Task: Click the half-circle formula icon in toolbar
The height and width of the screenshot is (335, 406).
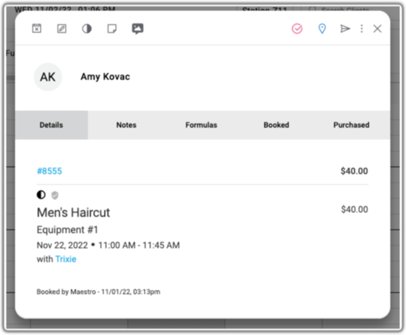Action: click(x=87, y=28)
